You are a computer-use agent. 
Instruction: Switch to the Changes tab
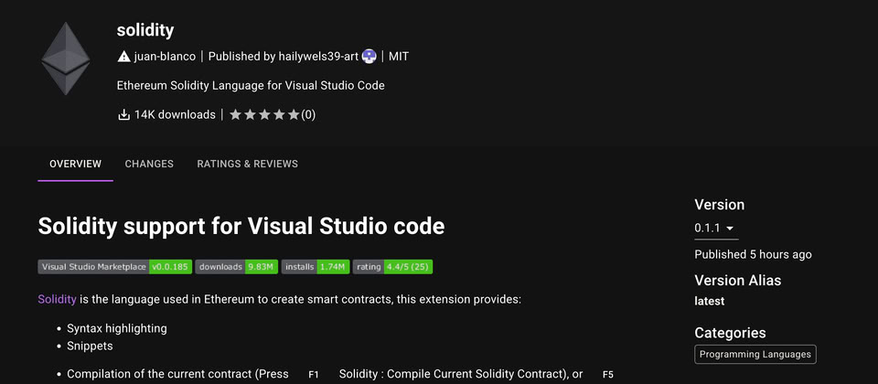(149, 165)
